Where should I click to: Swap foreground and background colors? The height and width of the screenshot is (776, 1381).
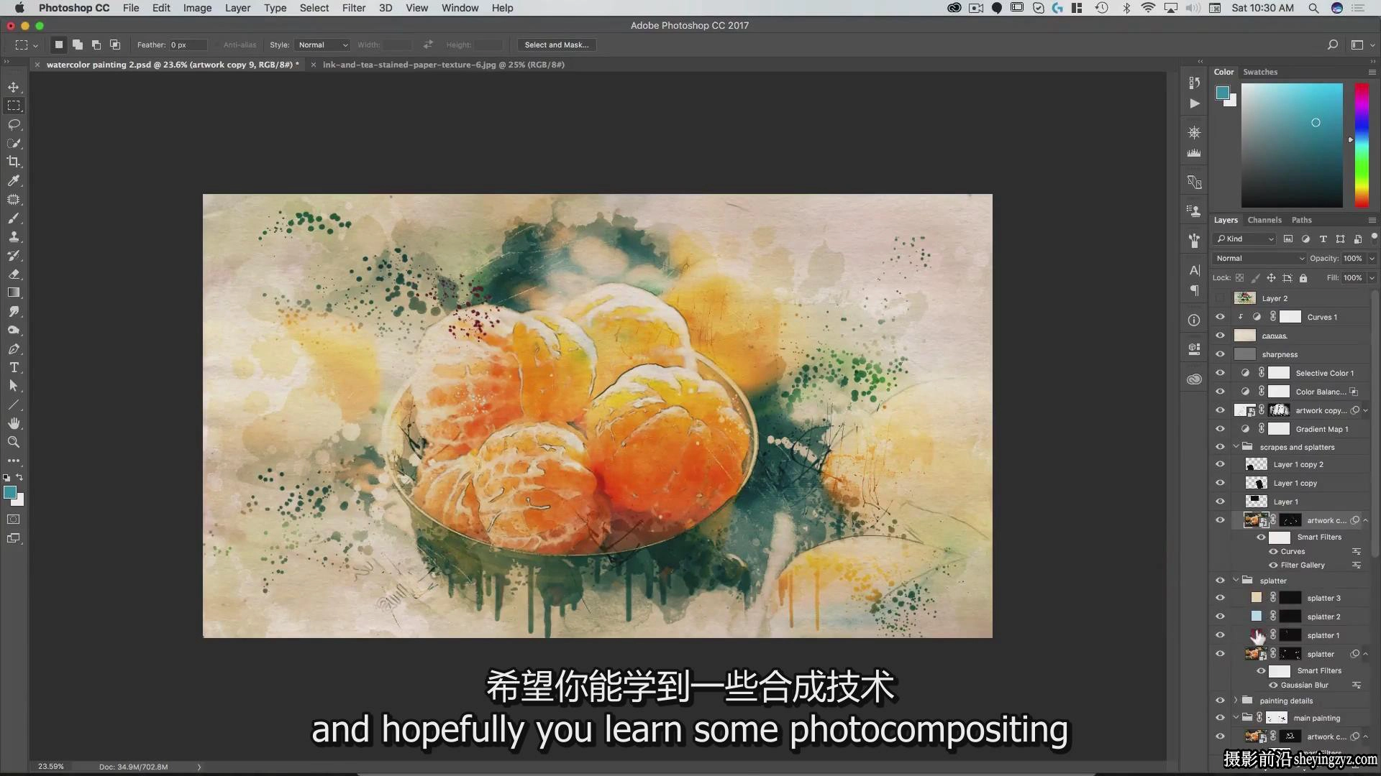coord(20,477)
